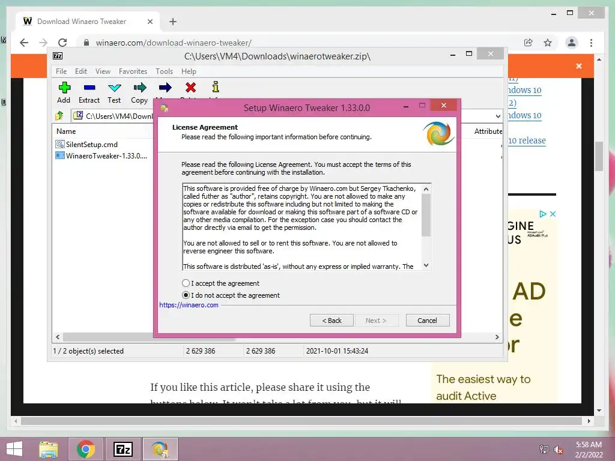This screenshot has width=615, height=461.
Task: Open Help menu in 7-Zip
Action: pyautogui.click(x=189, y=71)
